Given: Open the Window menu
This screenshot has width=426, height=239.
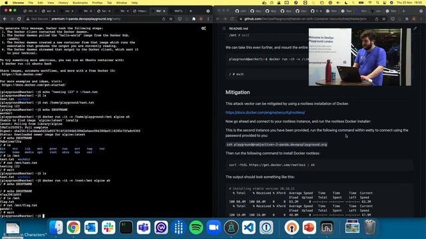Looking at the screenshot, I should click(x=121, y=3).
